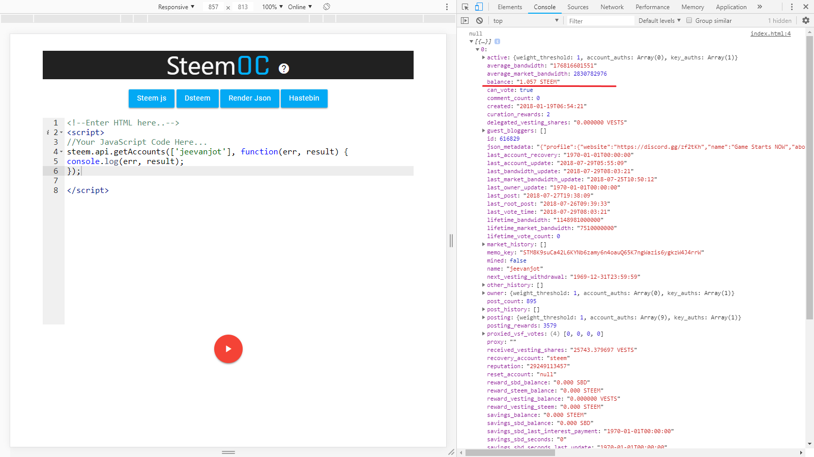Image resolution: width=814 pixels, height=457 pixels.
Task: Expand the guest_bloggers array
Action: point(483,130)
